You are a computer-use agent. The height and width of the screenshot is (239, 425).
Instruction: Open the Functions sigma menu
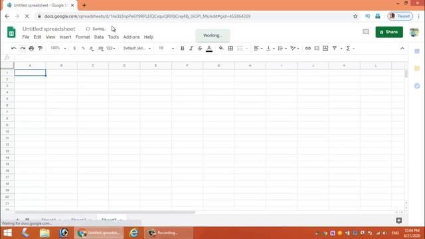350,48
